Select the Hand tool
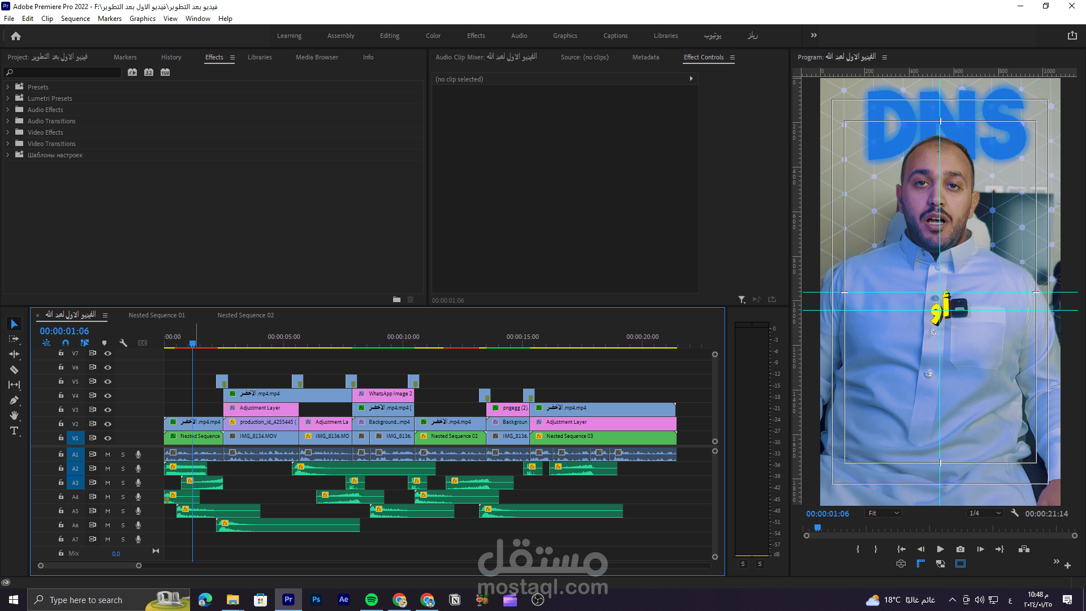The height and width of the screenshot is (611, 1086). coord(14,415)
